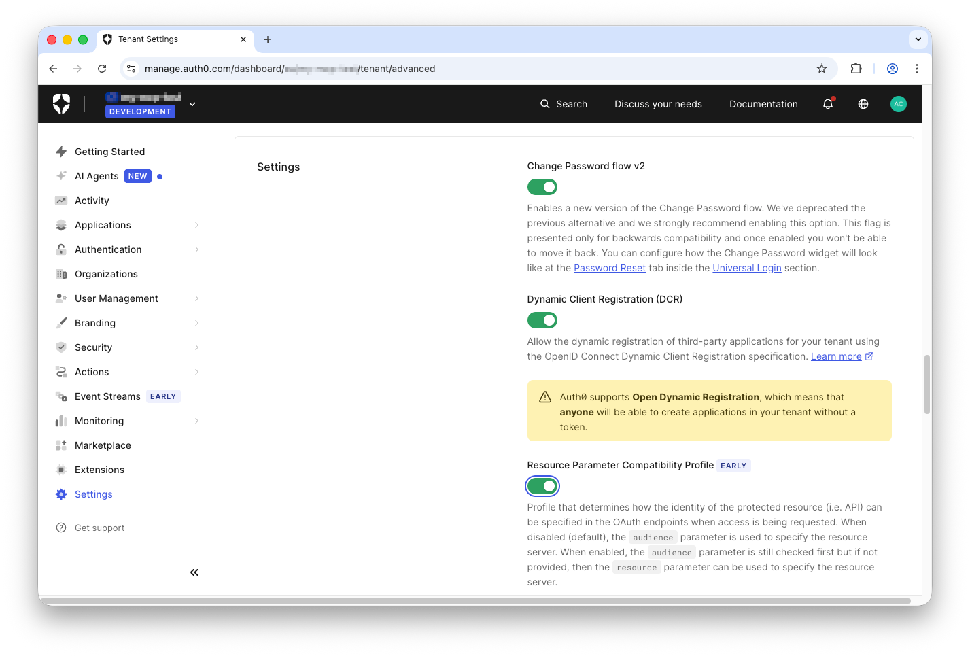
Task: Open Getting Started via its lightning icon
Action: [x=61, y=151]
